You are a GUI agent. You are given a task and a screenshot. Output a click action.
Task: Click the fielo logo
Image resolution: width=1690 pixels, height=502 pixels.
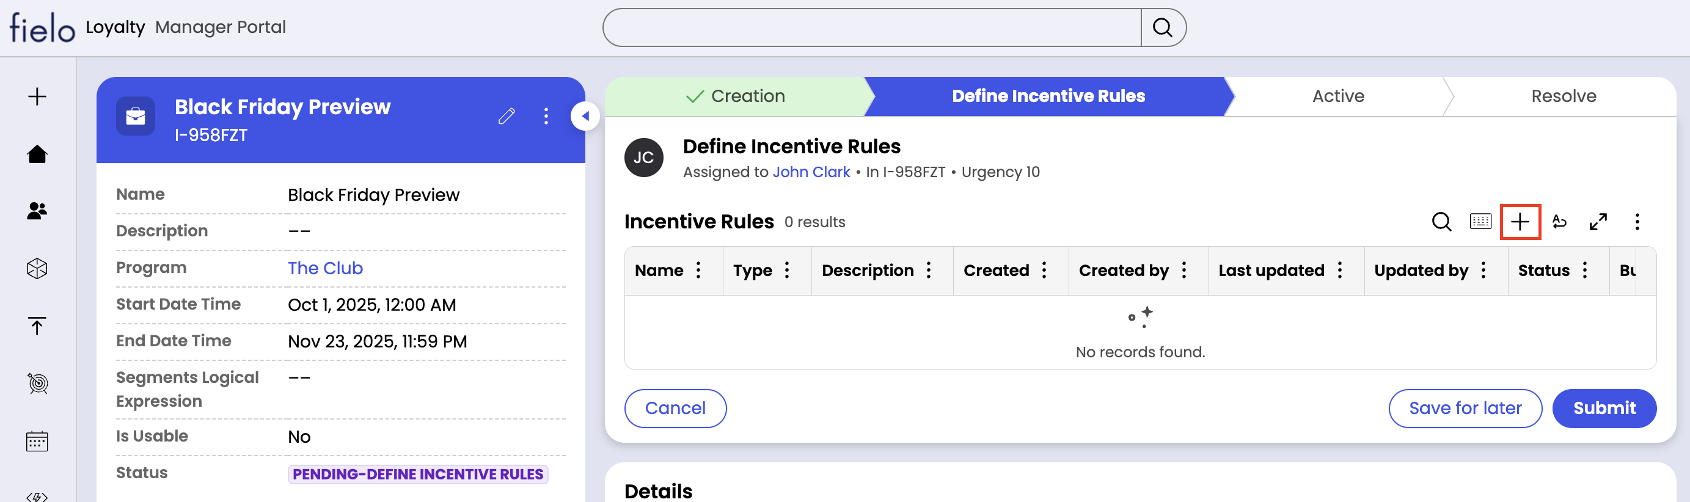pos(43,27)
